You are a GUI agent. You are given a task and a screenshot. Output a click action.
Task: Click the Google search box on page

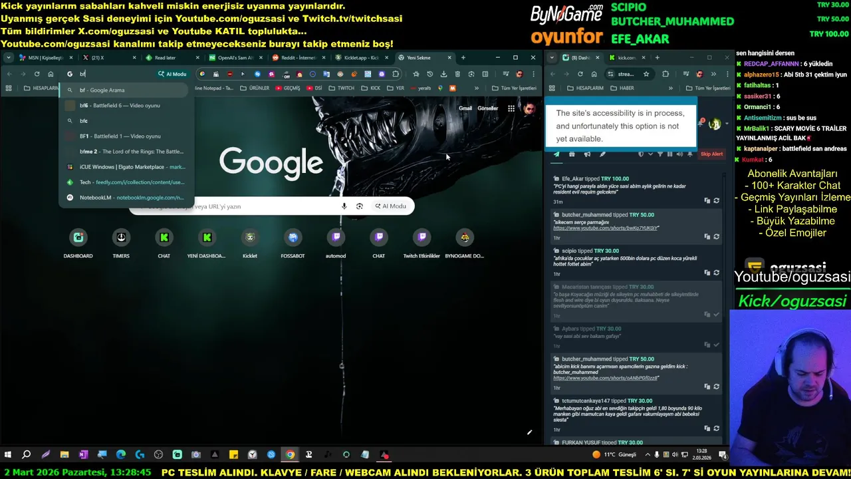click(271, 206)
